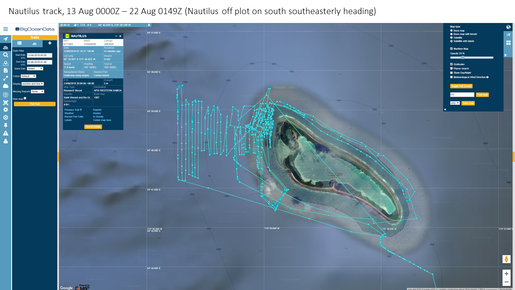Uncheck the Maritime Map checkbox
The width and height of the screenshot is (515, 290).
click(451, 49)
